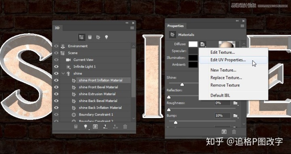Open the Properties panel menu icon
Image resolution: width=291 pixels, height=154 pixels.
click(x=242, y=26)
